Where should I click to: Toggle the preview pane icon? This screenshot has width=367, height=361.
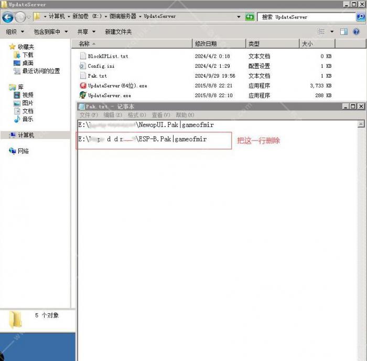[x=344, y=31]
